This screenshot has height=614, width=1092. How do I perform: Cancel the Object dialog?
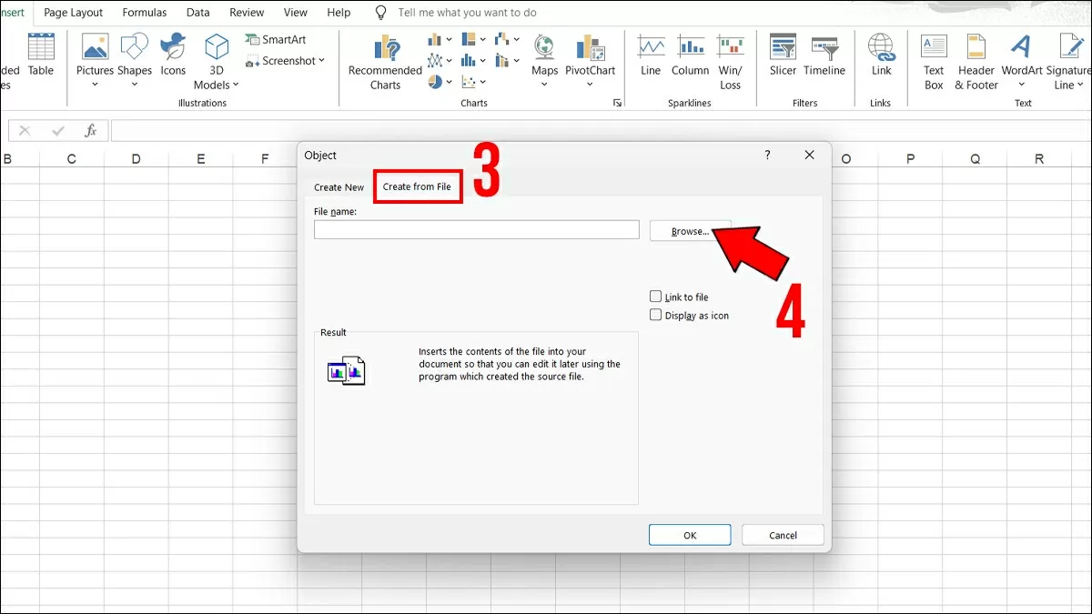point(783,535)
